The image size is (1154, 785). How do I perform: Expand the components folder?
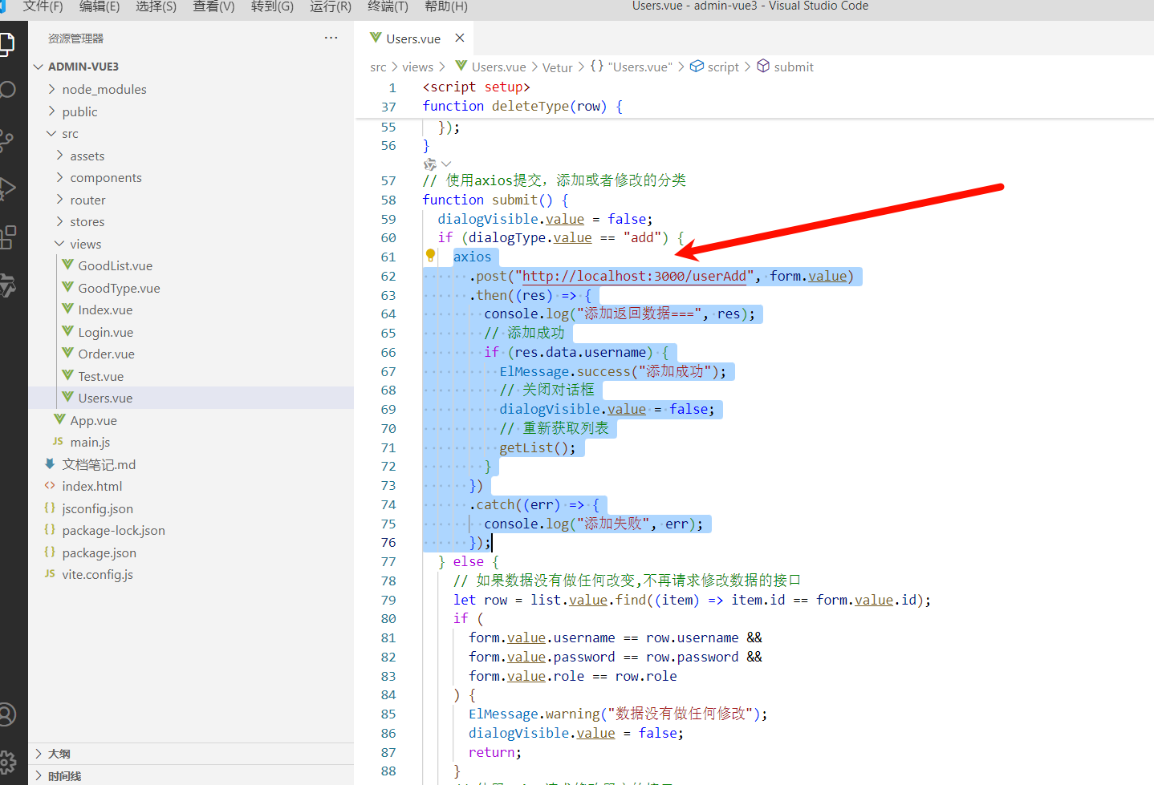click(x=60, y=177)
